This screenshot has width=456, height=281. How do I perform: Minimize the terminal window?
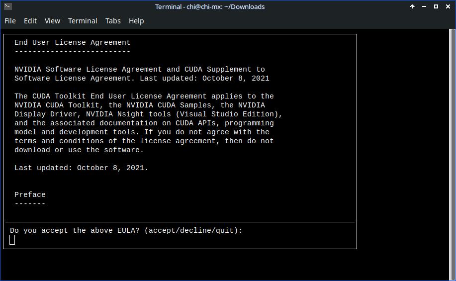point(424,6)
